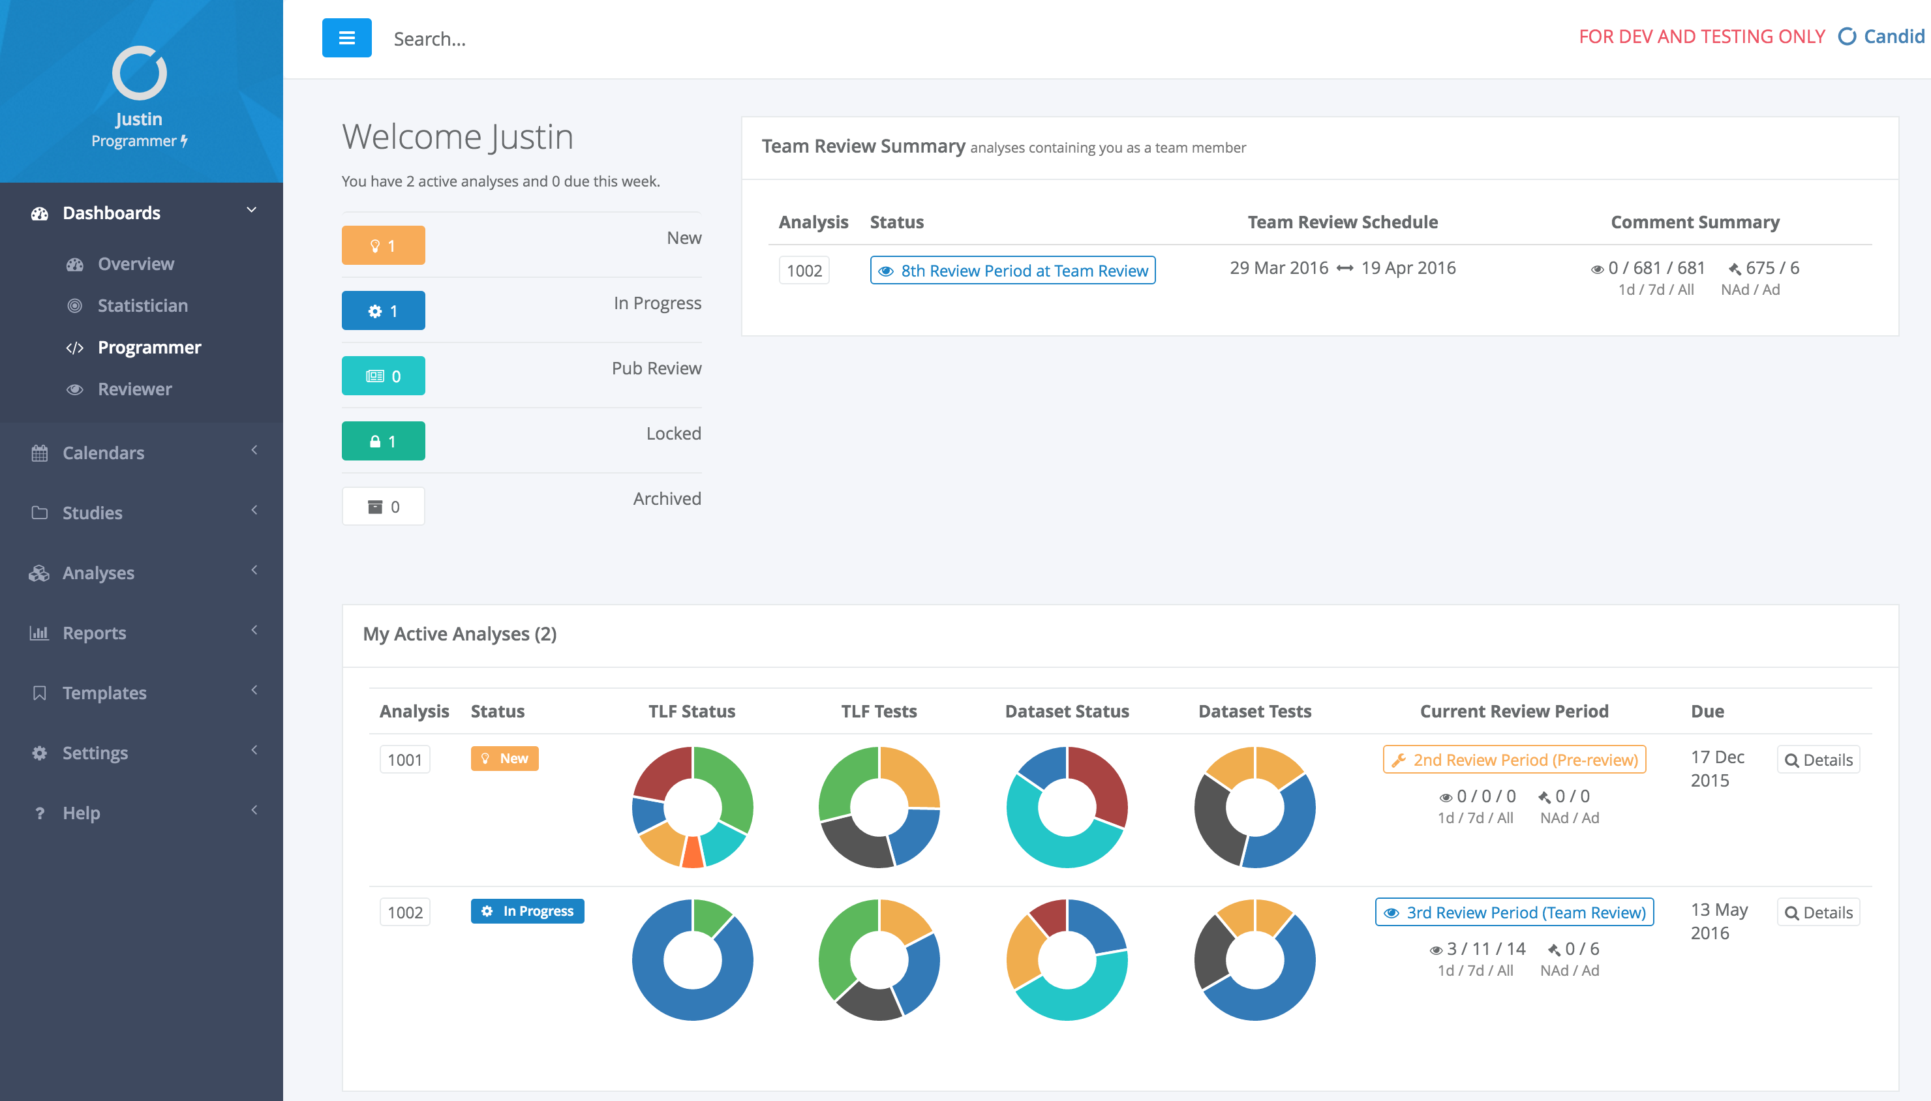Viewport: 1931px width, 1101px height.
Task: Click Details for analysis 1001
Action: pyautogui.click(x=1818, y=759)
